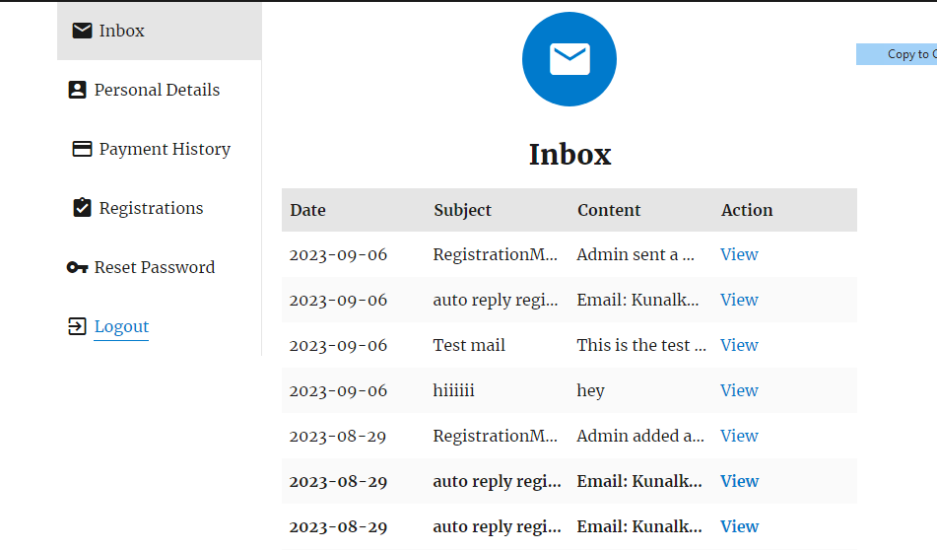Go to Payment History section
Screen dimensions: 937x550
[x=165, y=149]
